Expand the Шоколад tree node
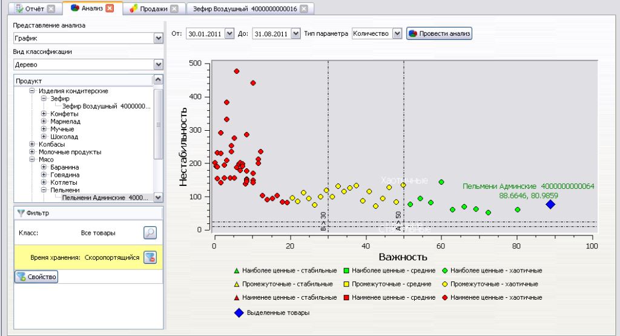The height and width of the screenshot is (336, 620). pos(44,137)
